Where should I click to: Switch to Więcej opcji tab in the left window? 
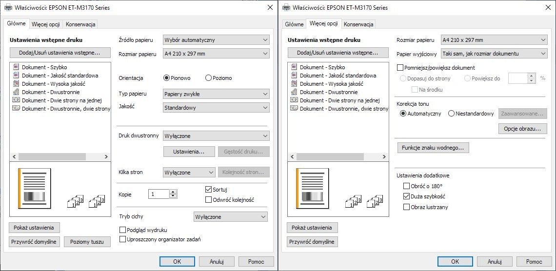46,24
